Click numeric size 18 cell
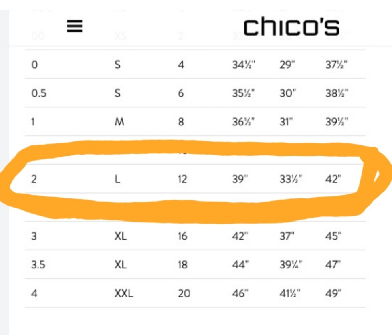 pos(182,265)
